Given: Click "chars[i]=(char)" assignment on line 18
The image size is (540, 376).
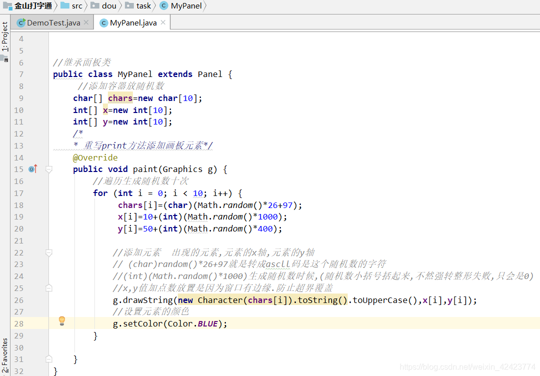Looking at the screenshot, I should pyautogui.click(x=155, y=205).
